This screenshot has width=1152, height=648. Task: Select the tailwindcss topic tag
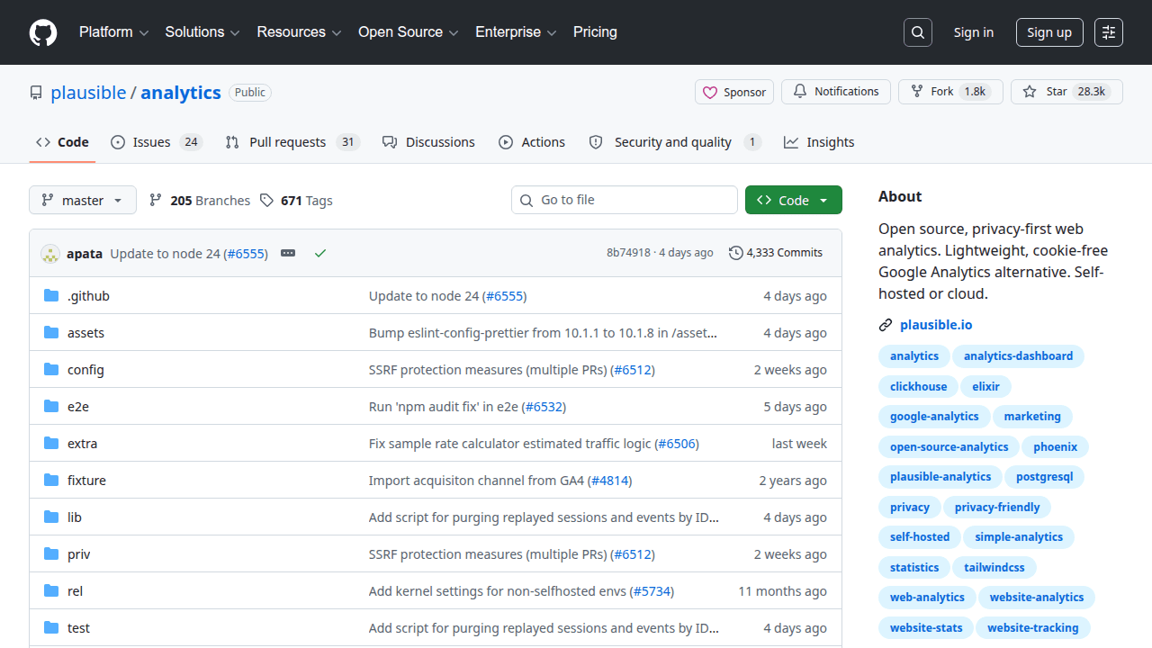click(x=994, y=567)
